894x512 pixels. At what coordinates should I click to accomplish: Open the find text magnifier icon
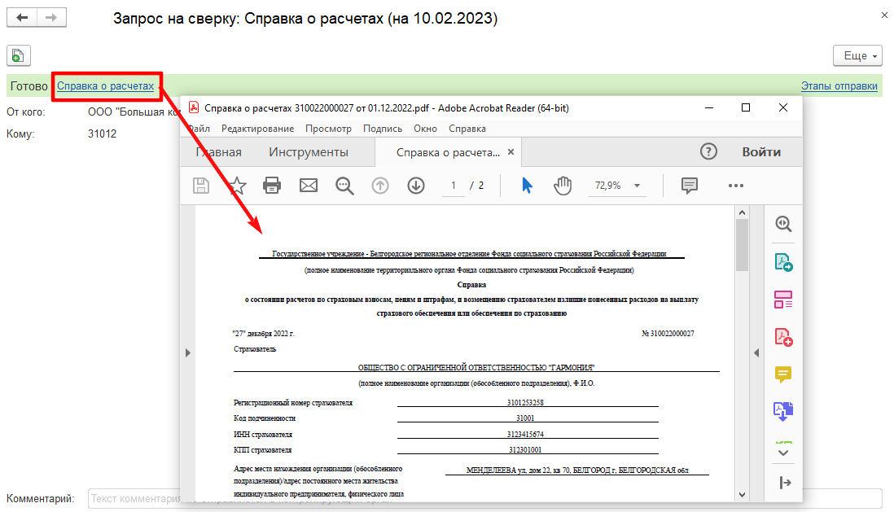[x=344, y=186]
